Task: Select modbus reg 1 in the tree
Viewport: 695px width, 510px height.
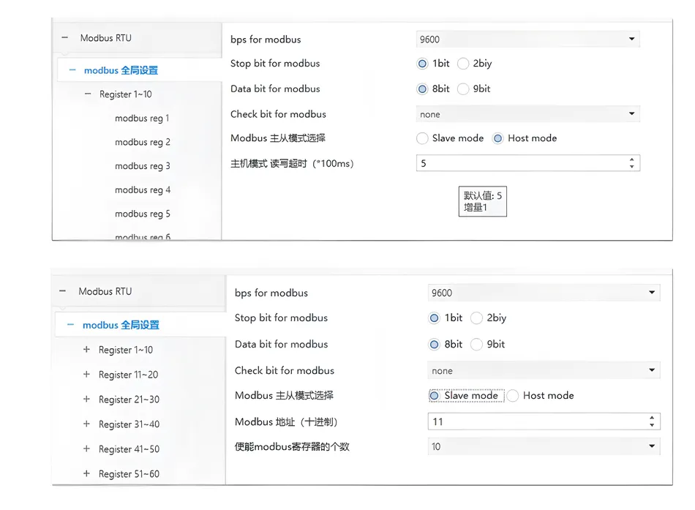Action: point(142,119)
